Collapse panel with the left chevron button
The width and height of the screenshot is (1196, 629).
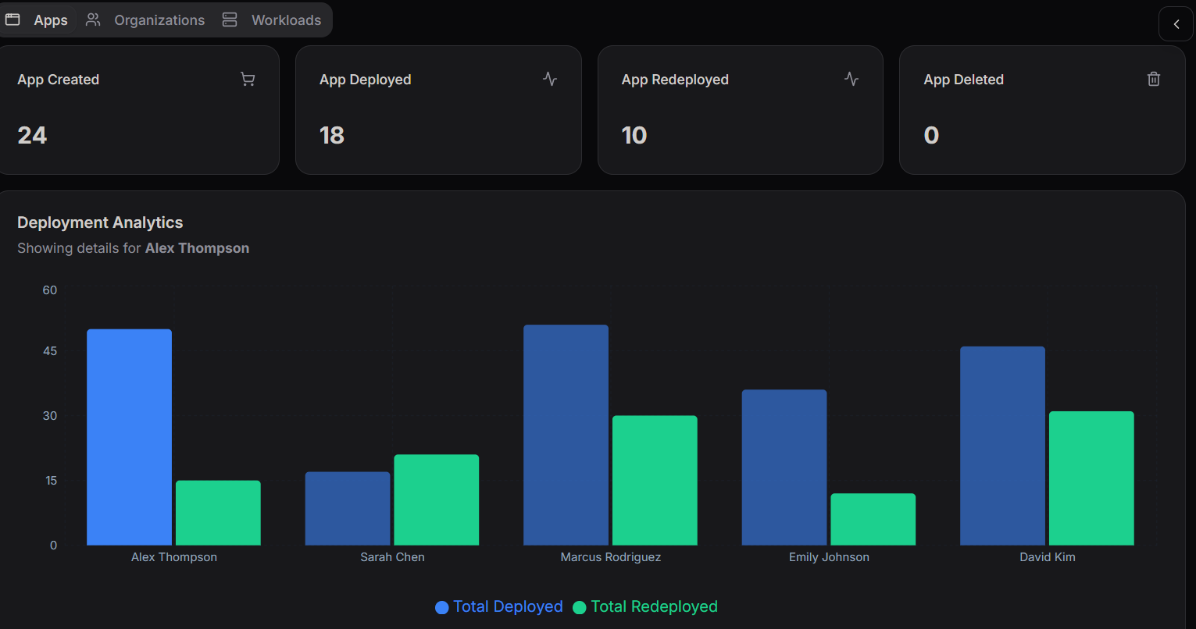click(1176, 24)
